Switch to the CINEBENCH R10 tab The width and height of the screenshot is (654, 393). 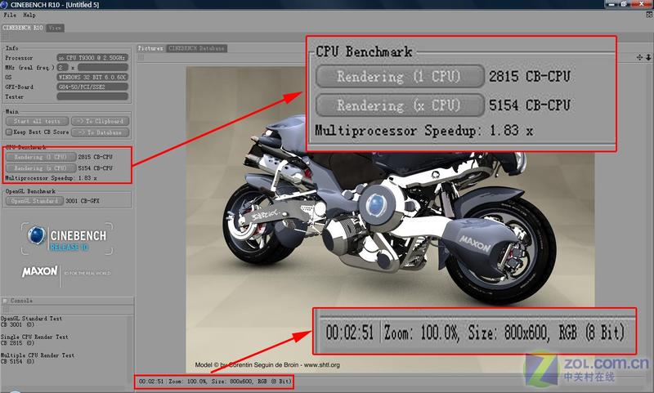coord(23,28)
